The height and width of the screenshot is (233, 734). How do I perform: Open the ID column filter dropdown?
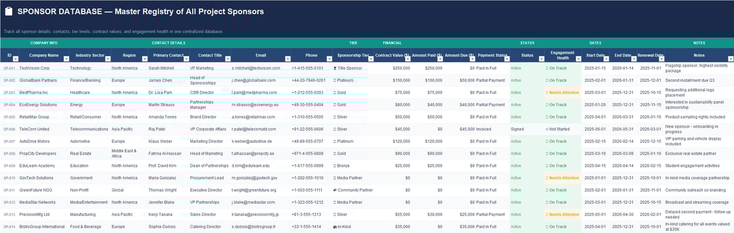click(15, 59)
